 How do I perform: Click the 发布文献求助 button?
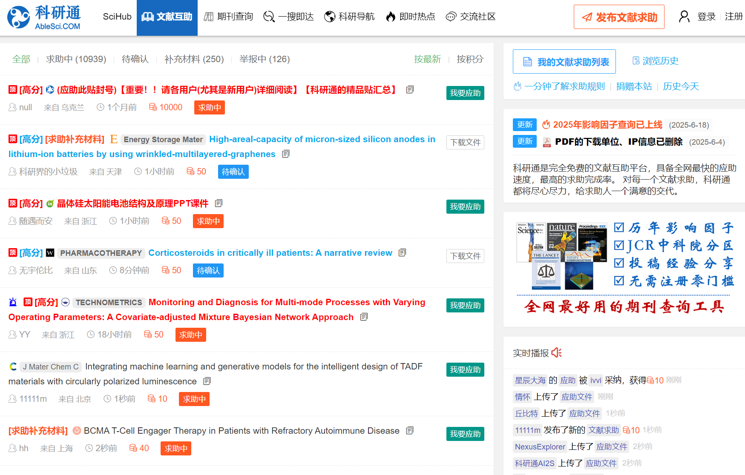coord(619,17)
